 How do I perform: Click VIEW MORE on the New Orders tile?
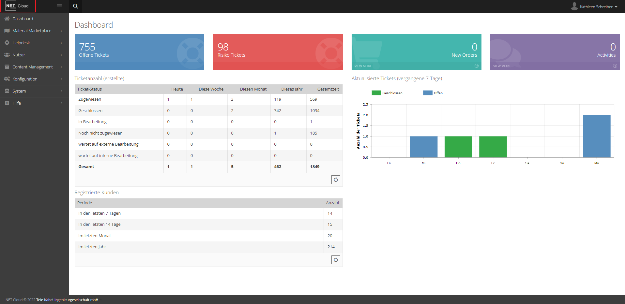pos(363,65)
